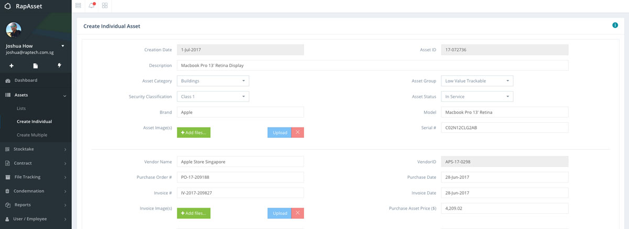Open the Security Classification dropdown
629x229 pixels.
[x=213, y=97]
